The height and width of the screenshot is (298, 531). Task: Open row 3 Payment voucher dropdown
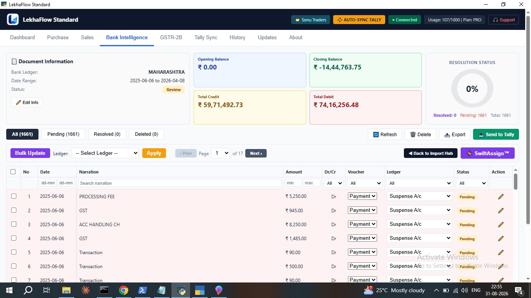[x=362, y=224]
